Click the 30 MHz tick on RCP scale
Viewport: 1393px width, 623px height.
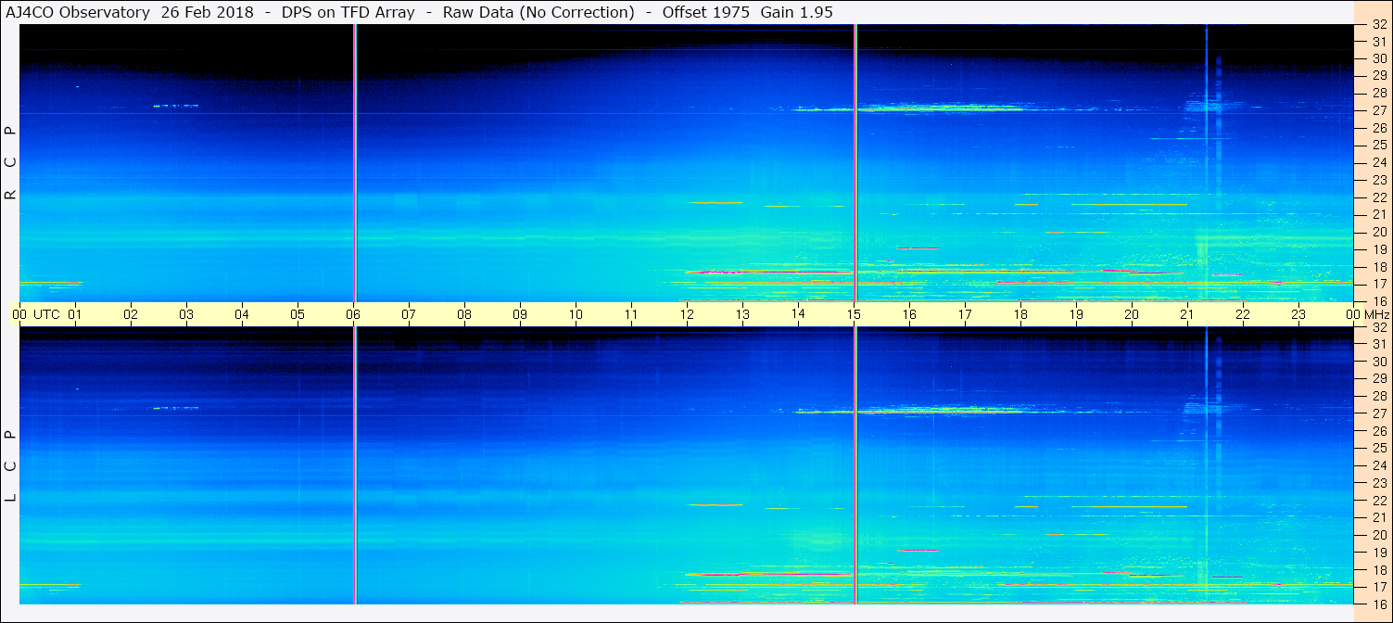[x=1378, y=58]
